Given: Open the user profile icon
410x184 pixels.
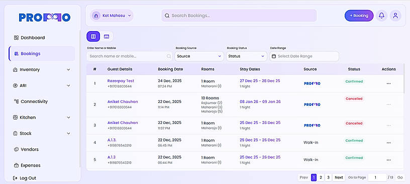Looking at the screenshot, I should tap(395, 15).
